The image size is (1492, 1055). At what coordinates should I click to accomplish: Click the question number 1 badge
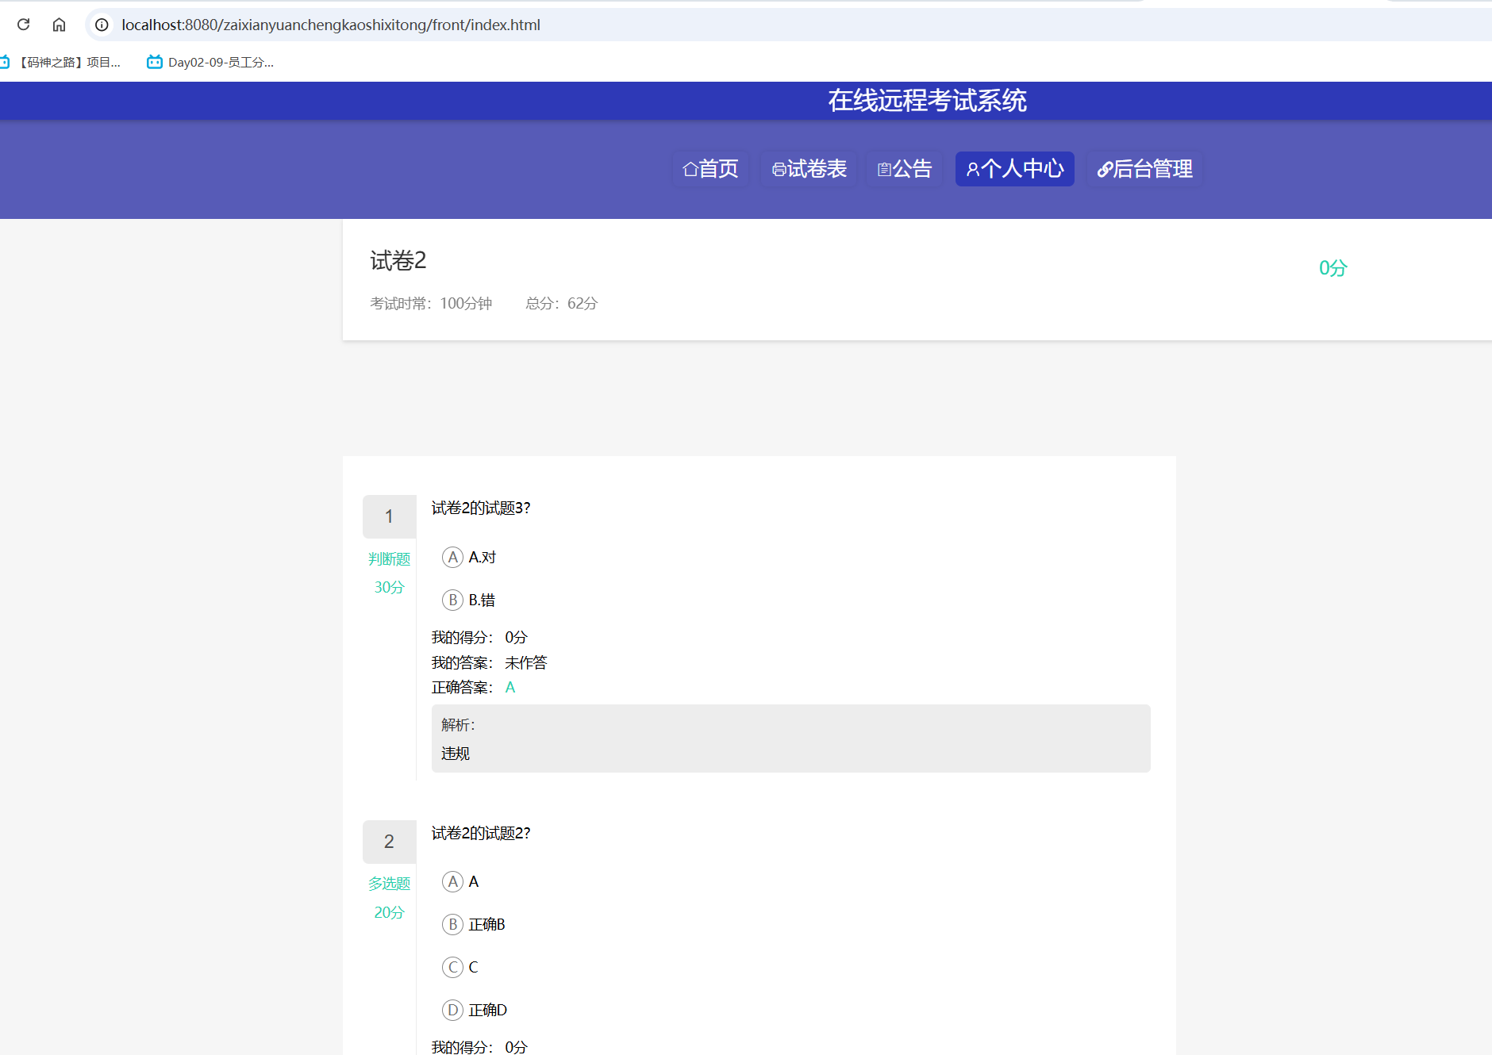389,517
